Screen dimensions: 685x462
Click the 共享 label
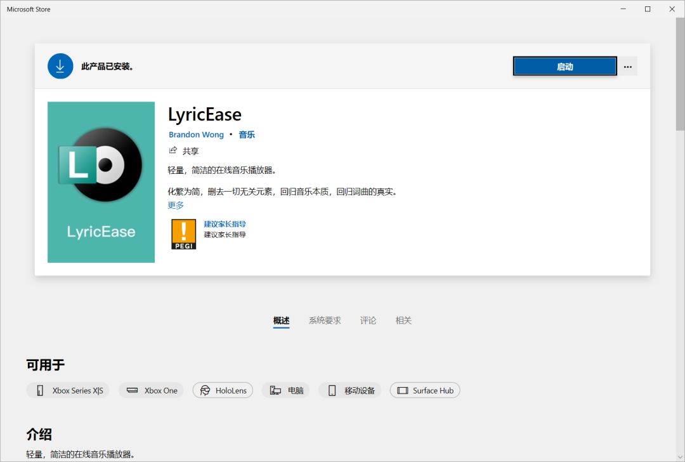click(x=190, y=151)
